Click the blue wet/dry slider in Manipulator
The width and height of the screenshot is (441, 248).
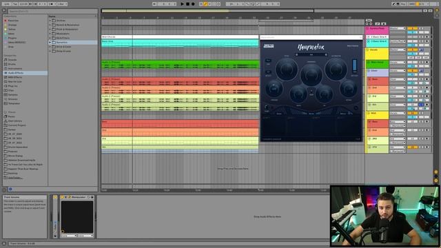(354, 66)
